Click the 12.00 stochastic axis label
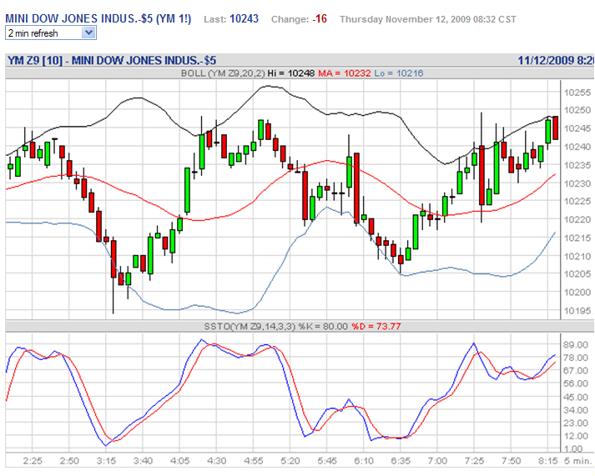The width and height of the screenshot is (595, 476). [576, 436]
